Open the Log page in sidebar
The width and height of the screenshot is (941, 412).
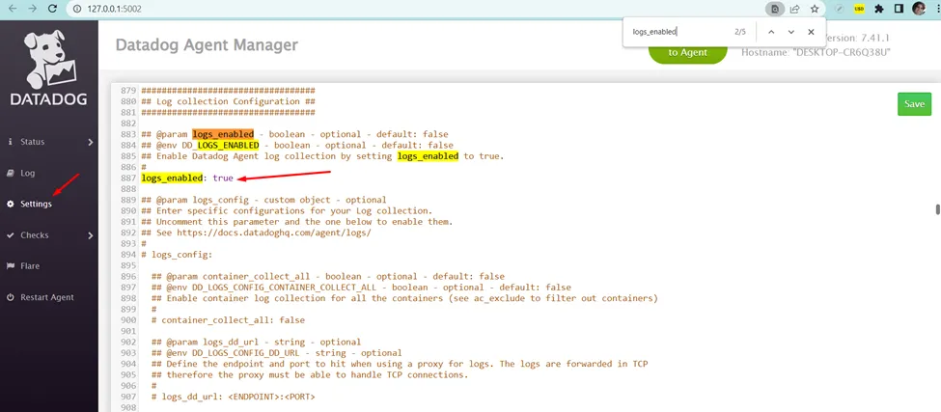pos(28,174)
